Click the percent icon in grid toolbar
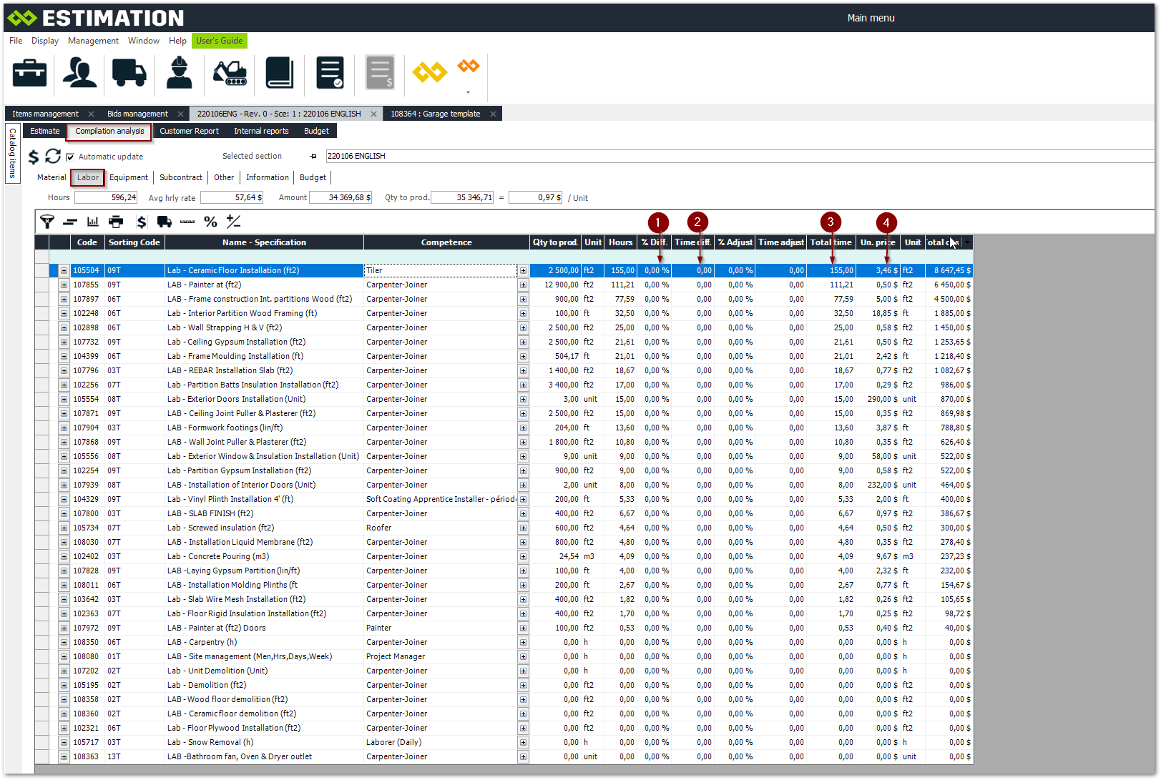 [x=210, y=222]
